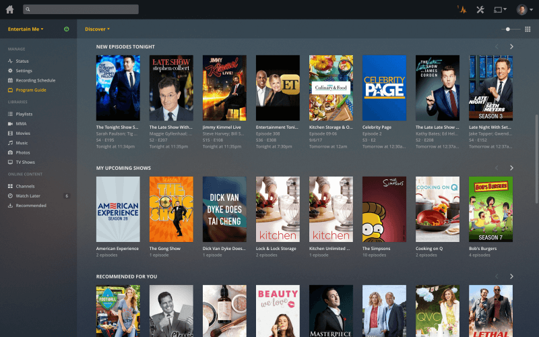
Task: Open the Channels section
Action: click(25, 186)
